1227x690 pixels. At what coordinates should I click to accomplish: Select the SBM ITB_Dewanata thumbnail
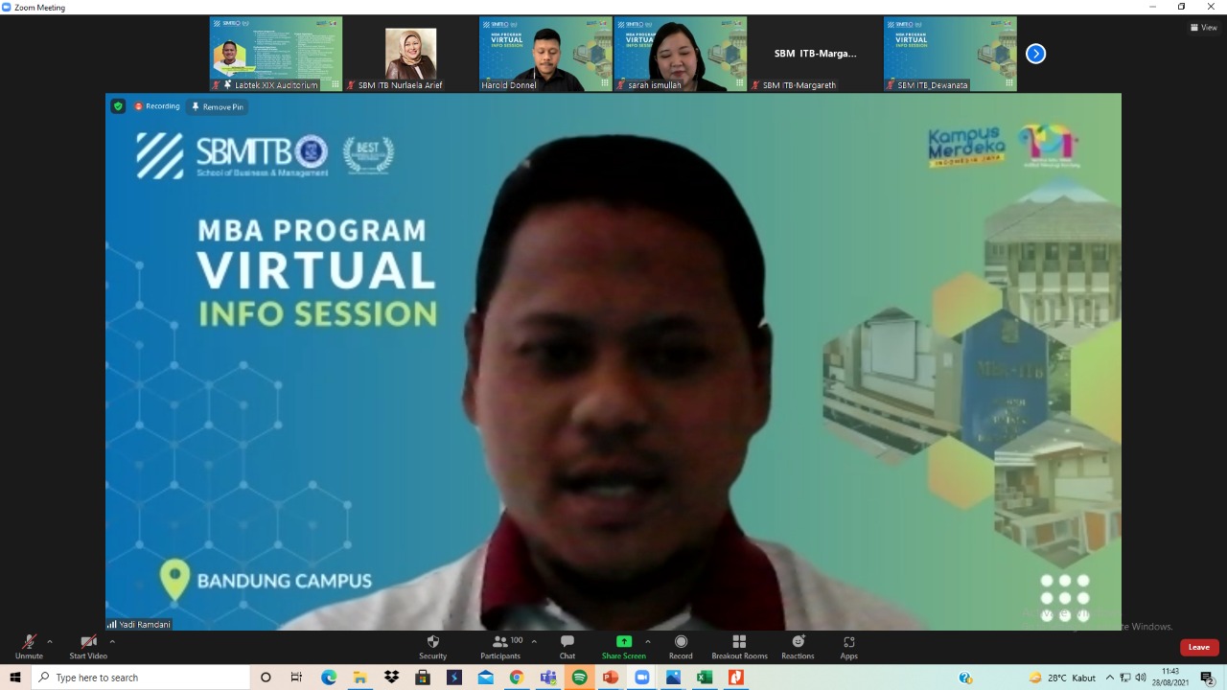coord(950,54)
